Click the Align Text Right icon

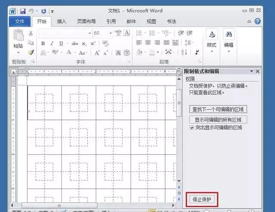pos(157,42)
